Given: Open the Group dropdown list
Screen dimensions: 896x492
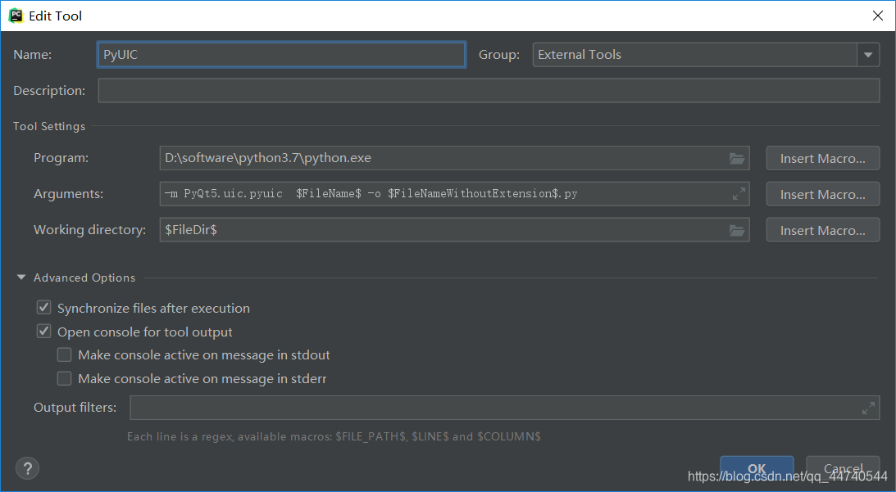Looking at the screenshot, I should pos(867,55).
